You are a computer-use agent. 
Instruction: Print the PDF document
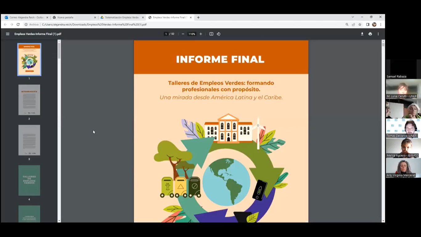tap(370, 34)
